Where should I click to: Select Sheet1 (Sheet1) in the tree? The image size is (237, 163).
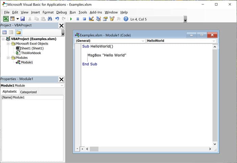pyautogui.click(x=32, y=48)
